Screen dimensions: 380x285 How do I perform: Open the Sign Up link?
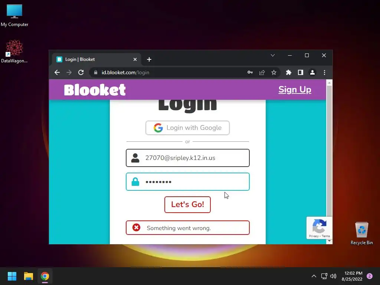click(295, 90)
